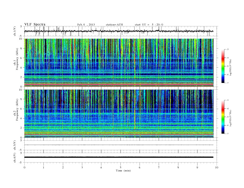Click the ch.1 colorbar 'log(PSD)(V²/Hz)' label
244x188 pixels.
point(230,68)
